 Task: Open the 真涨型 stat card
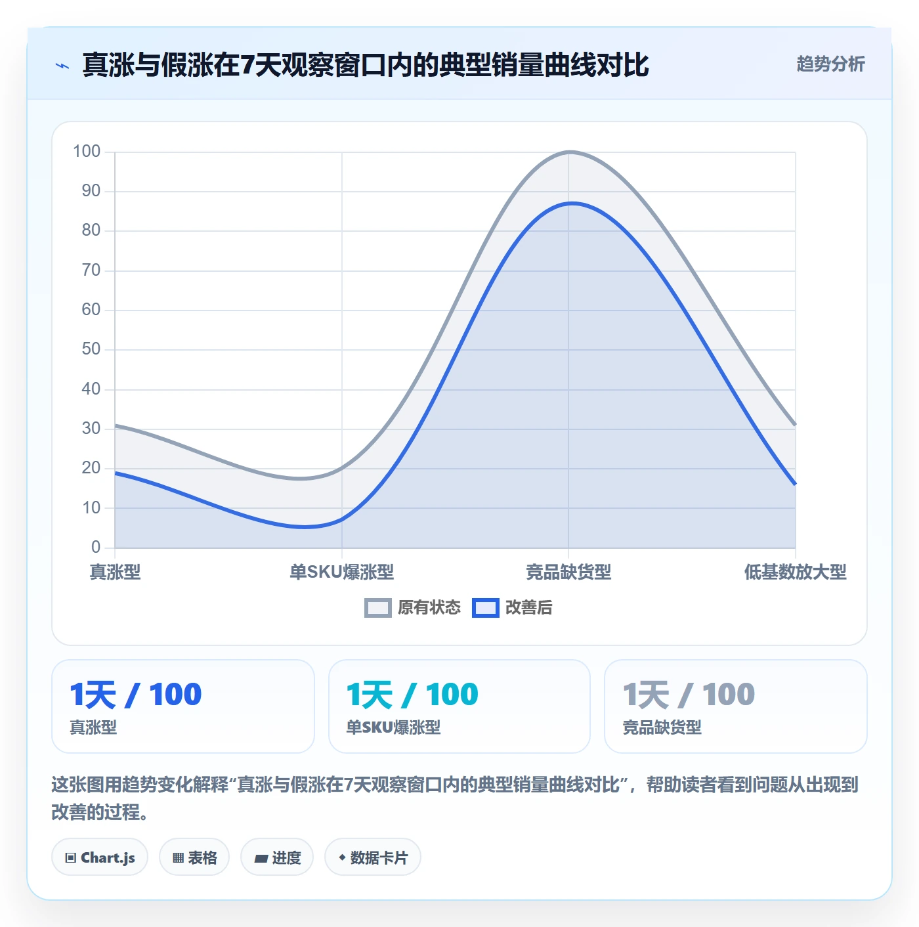(183, 706)
